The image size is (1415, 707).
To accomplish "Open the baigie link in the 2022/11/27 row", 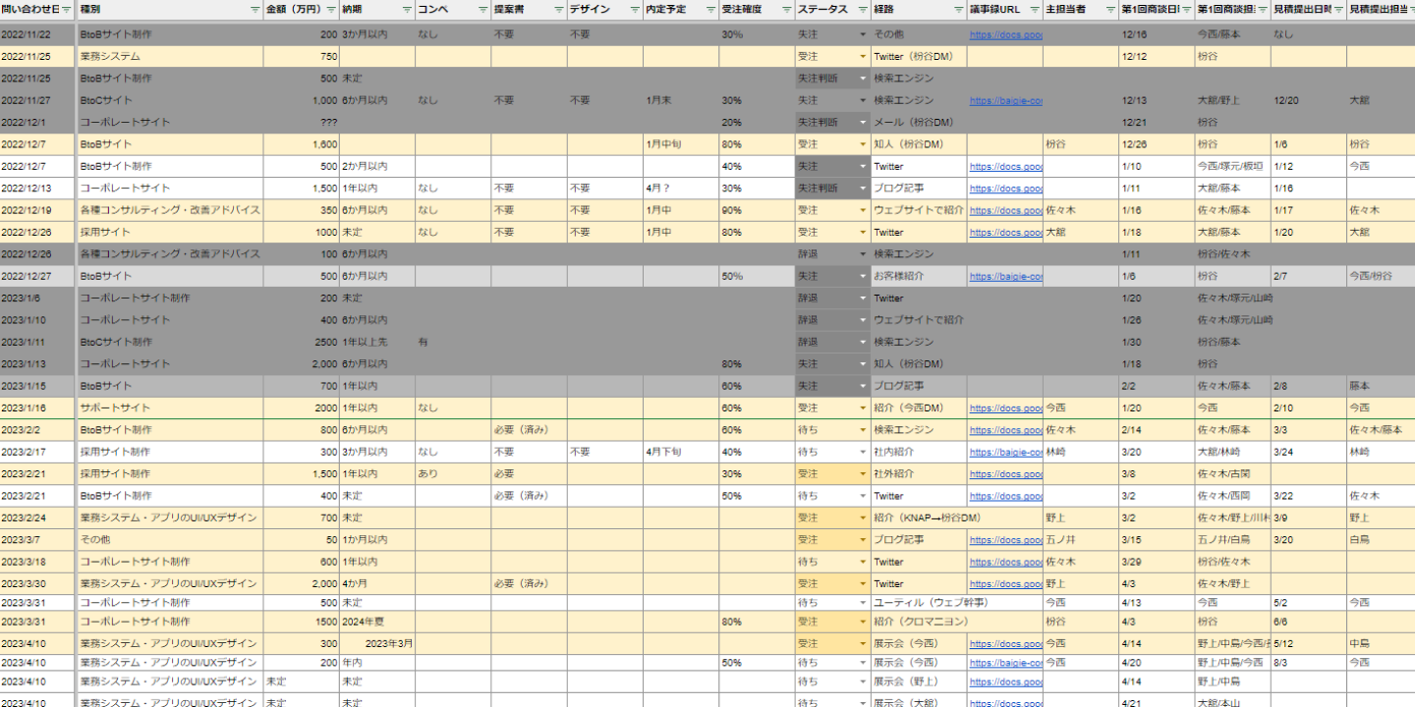I will click(1005, 100).
